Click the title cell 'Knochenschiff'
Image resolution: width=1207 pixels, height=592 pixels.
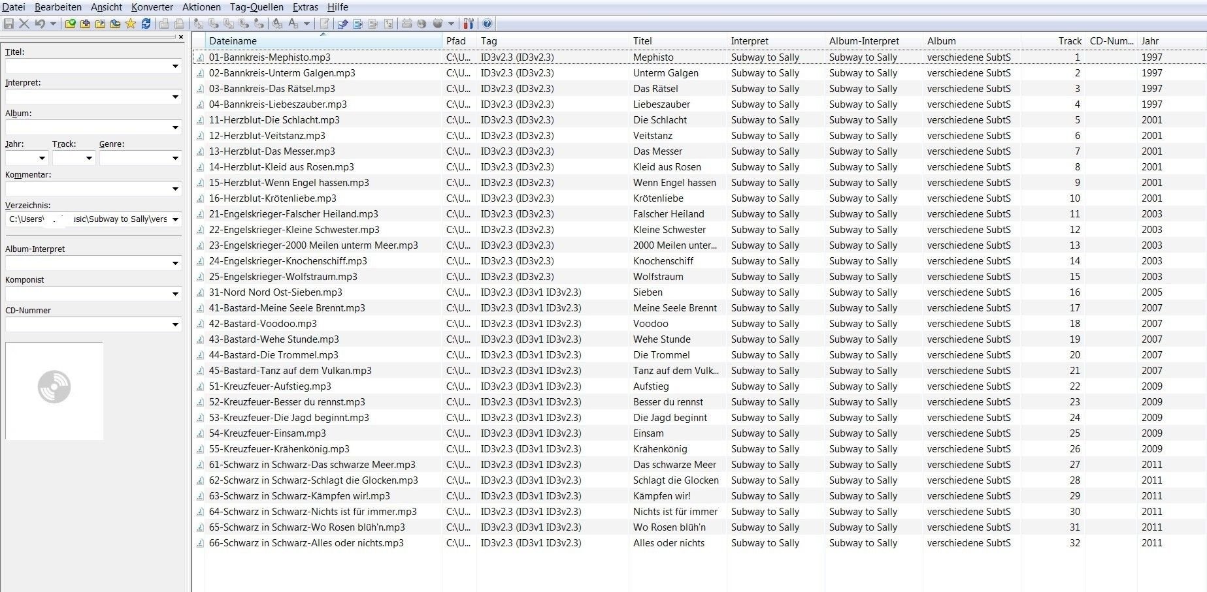[x=663, y=261]
